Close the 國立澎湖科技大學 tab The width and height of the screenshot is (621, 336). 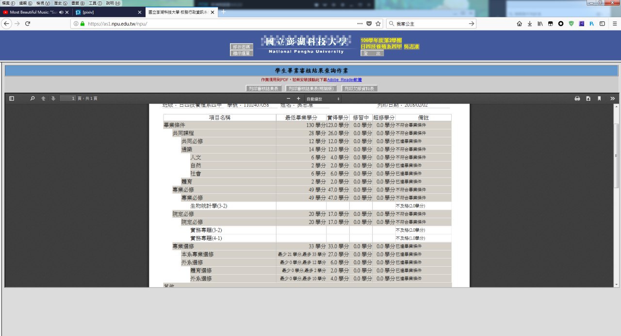click(x=212, y=12)
